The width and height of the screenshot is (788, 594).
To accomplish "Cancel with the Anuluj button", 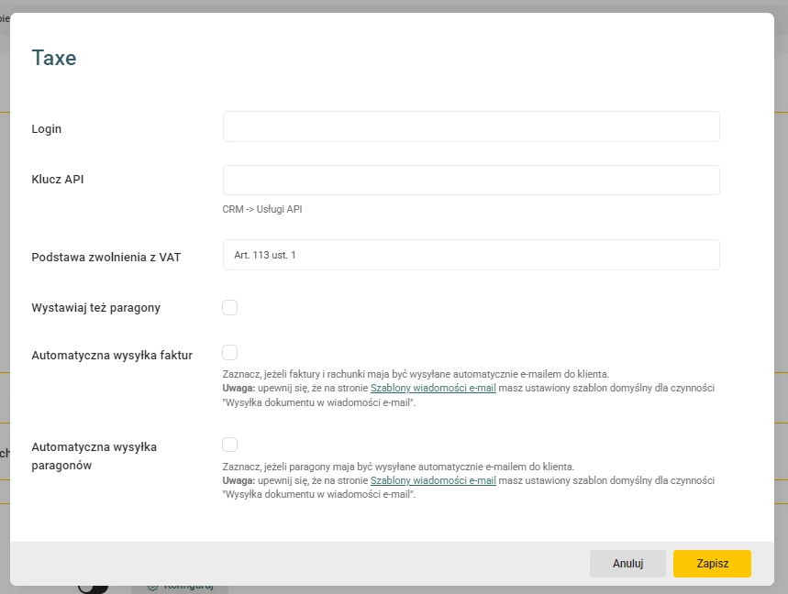I will pyautogui.click(x=627, y=564).
